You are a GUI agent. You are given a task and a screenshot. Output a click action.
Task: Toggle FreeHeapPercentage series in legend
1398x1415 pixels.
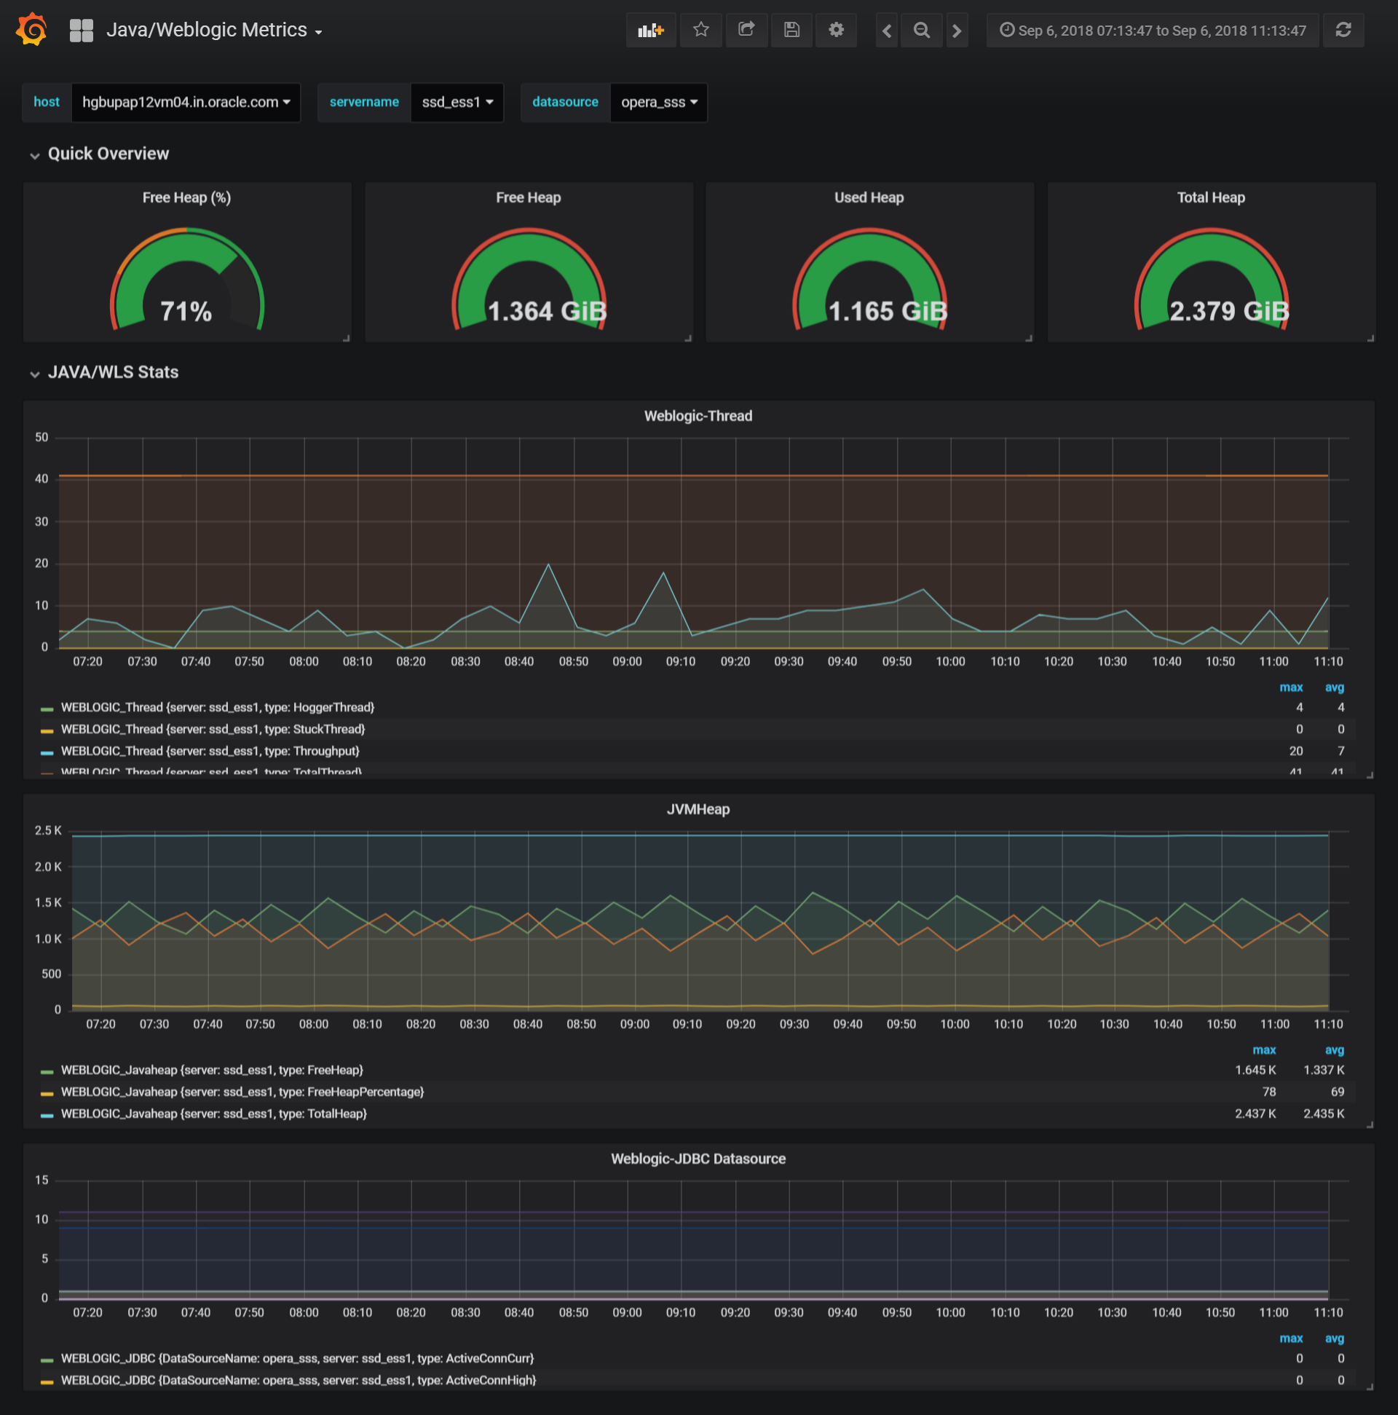click(242, 1092)
